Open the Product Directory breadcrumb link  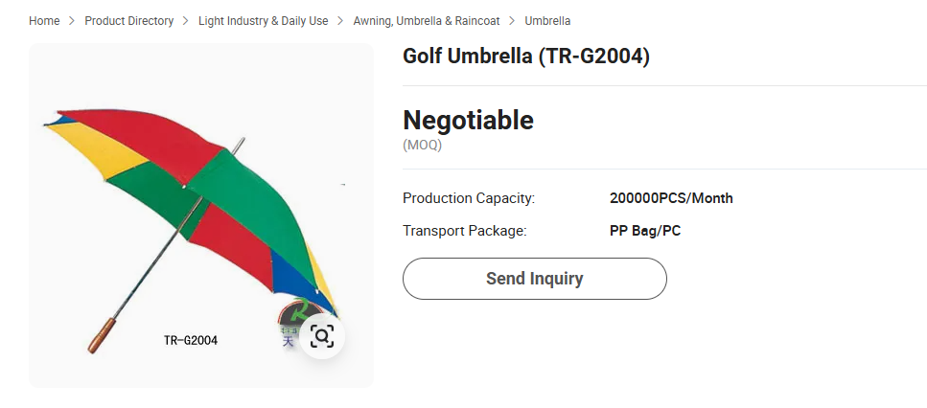129,21
